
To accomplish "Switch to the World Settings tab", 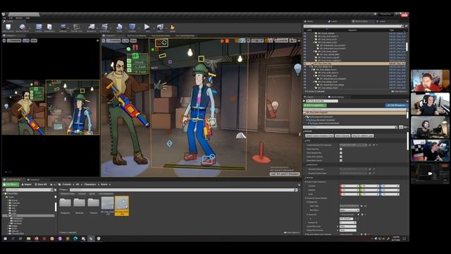I will tap(337, 97).
